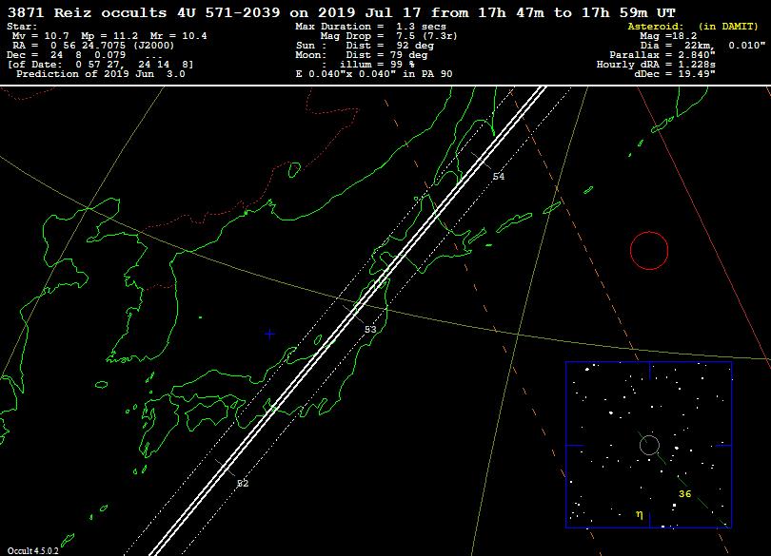Click the yellow '36' label in star chart
Image resolution: width=771 pixels, height=556 pixels.
[685, 493]
